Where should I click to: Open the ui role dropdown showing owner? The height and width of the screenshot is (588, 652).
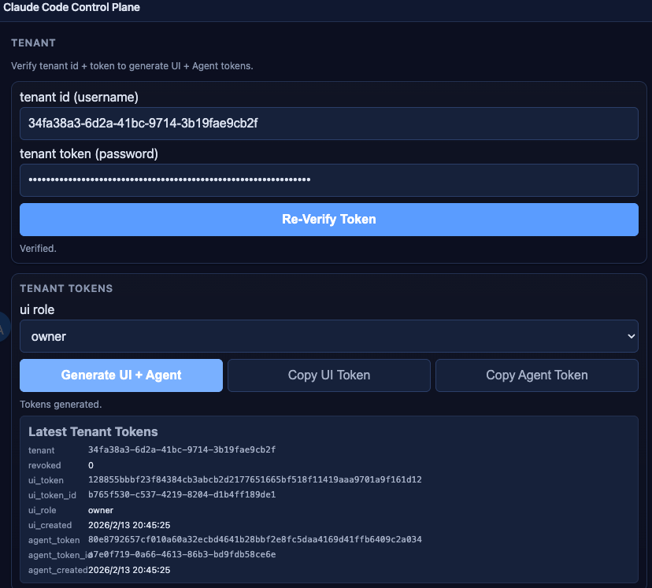click(x=328, y=336)
